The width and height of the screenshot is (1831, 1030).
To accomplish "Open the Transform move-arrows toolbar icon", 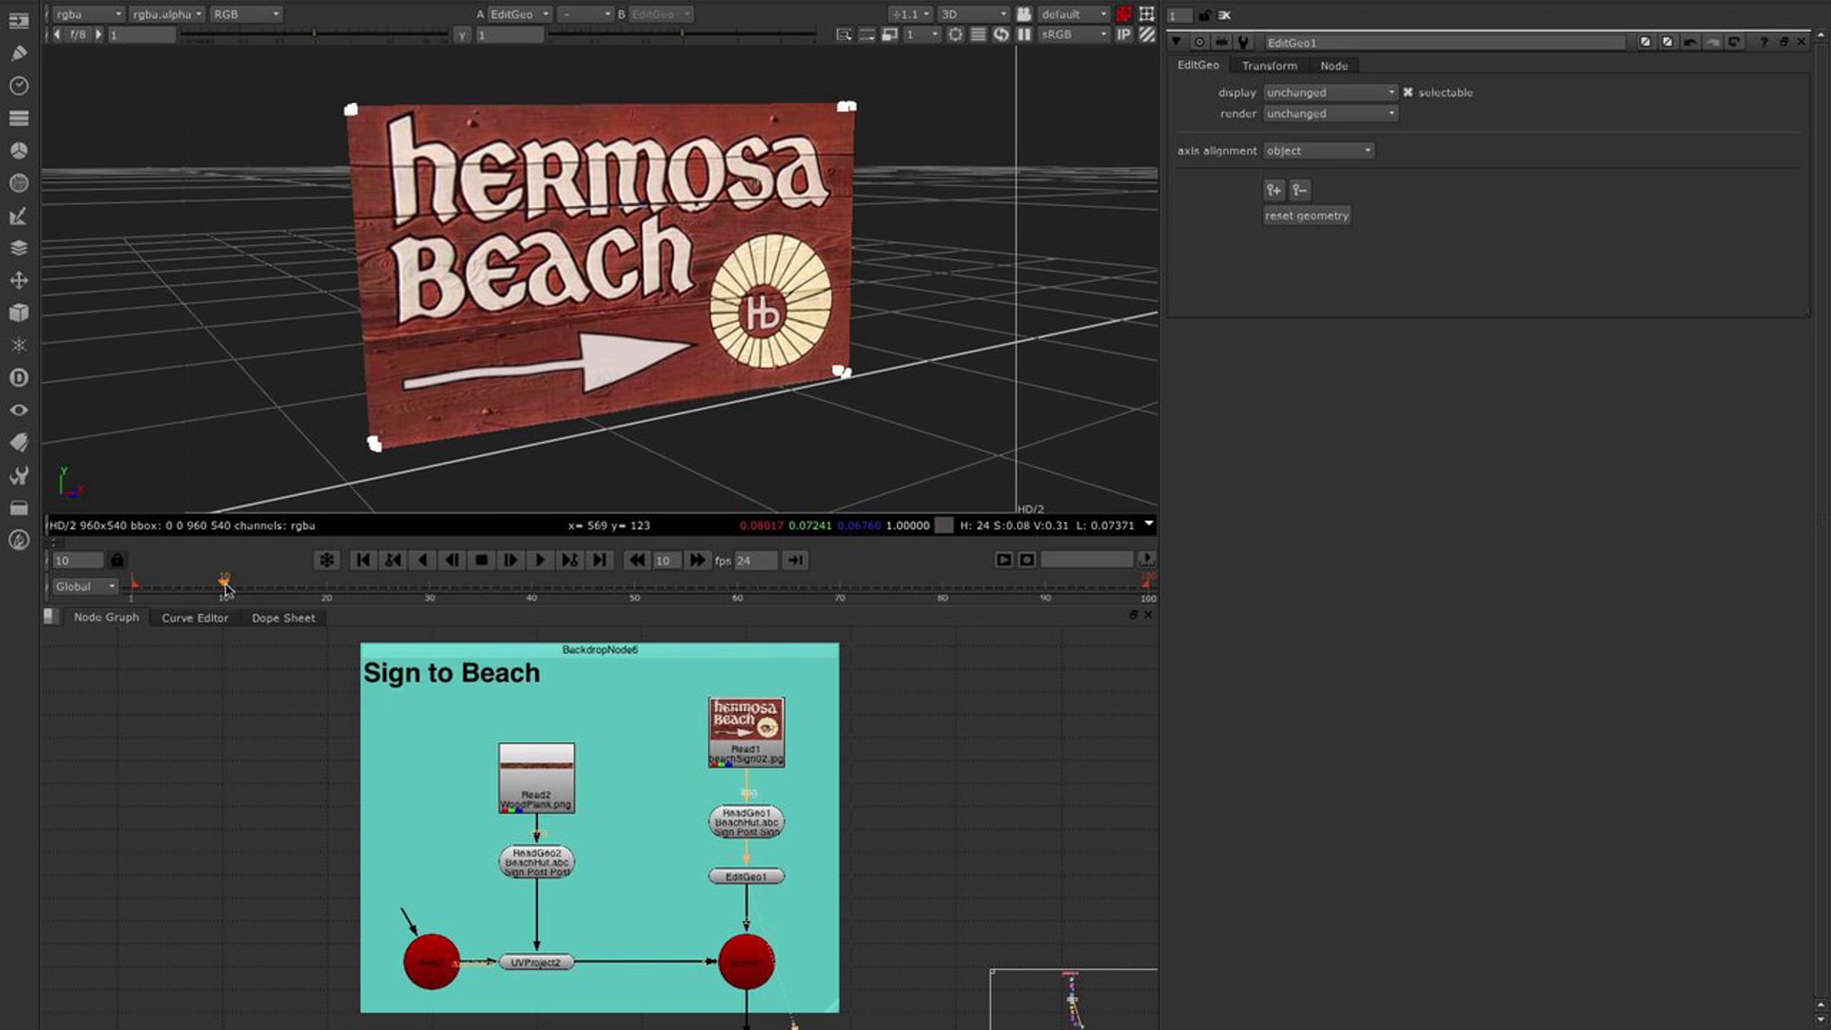I will pyautogui.click(x=19, y=280).
